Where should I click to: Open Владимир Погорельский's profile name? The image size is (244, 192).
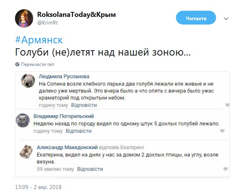[x=63, y=116]
